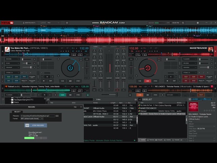Toggle Bass stem pad on deck A
The width and height of the screenshot is (217, 163).
(24, 77)
